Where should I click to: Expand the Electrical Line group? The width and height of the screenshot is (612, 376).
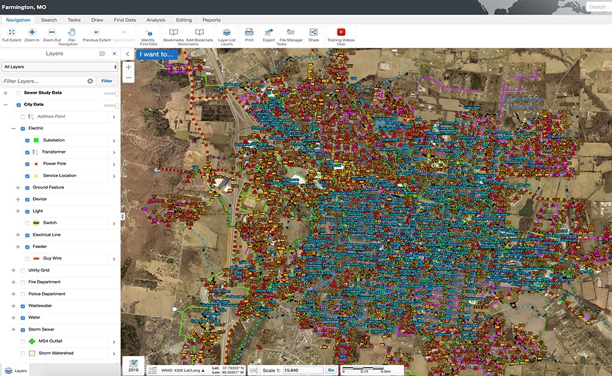(17, 235)
